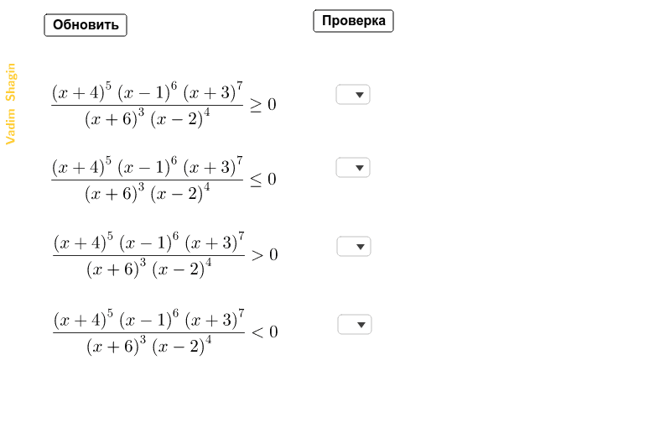Expand the dropdown next to the < 0 inequality
Screen dimensions: 670x423
[355, 325]
